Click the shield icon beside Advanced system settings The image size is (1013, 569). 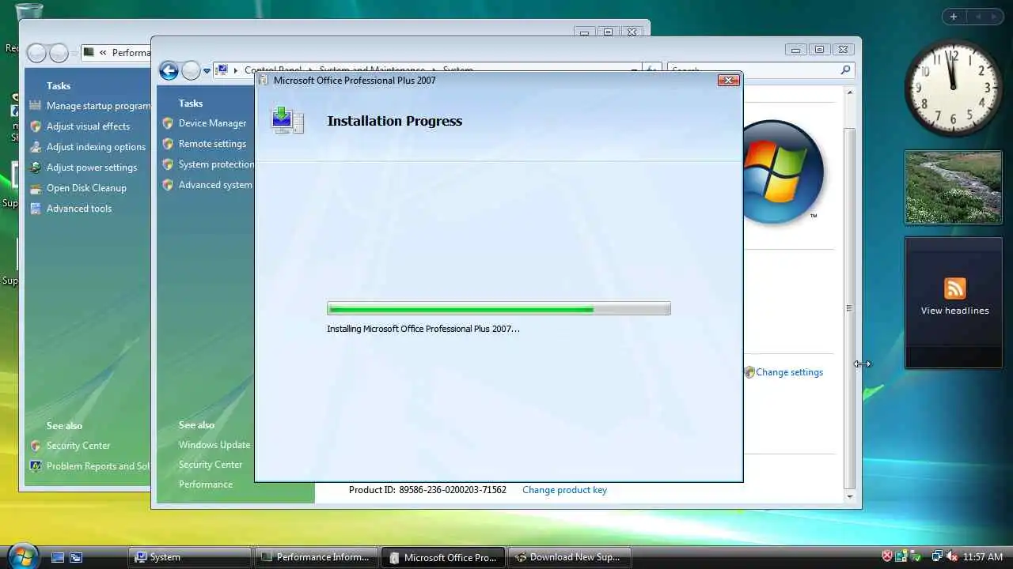coord(168,185)
